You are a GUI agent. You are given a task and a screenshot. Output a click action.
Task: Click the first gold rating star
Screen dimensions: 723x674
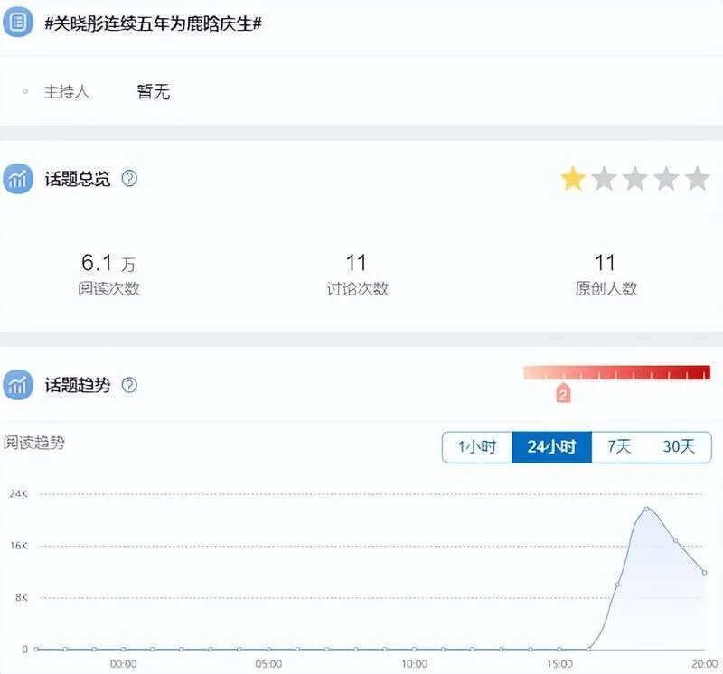[573, 179]
